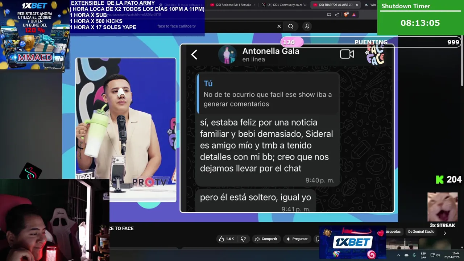Show hidden tray icons chevron
This screenshot has height=261, width=464.
click(x=398, y=255)
